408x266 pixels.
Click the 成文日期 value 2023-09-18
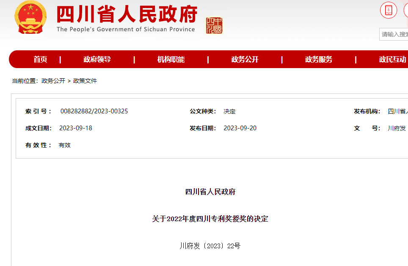(75, 128)
